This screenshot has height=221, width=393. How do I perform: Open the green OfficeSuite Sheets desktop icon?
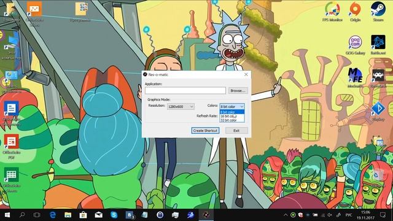11,180
